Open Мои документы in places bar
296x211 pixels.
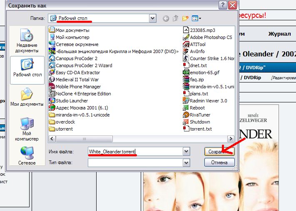click(27, 97)
